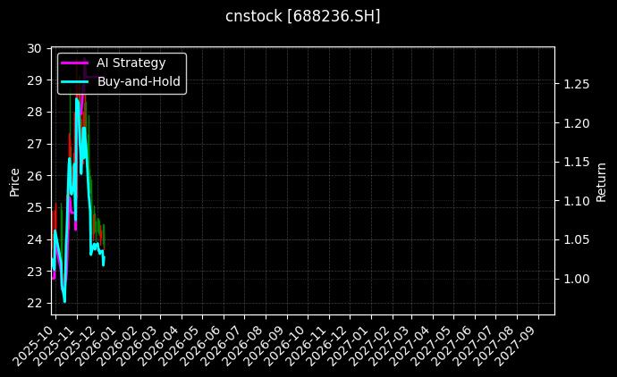Select the 2027-09 date label

point(523,342)
